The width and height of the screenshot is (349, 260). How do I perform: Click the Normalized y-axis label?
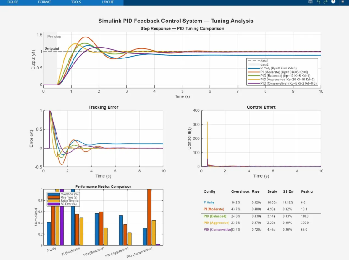[36, 217]
